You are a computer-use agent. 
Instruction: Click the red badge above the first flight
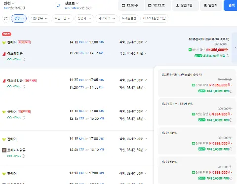pos(6,34)
